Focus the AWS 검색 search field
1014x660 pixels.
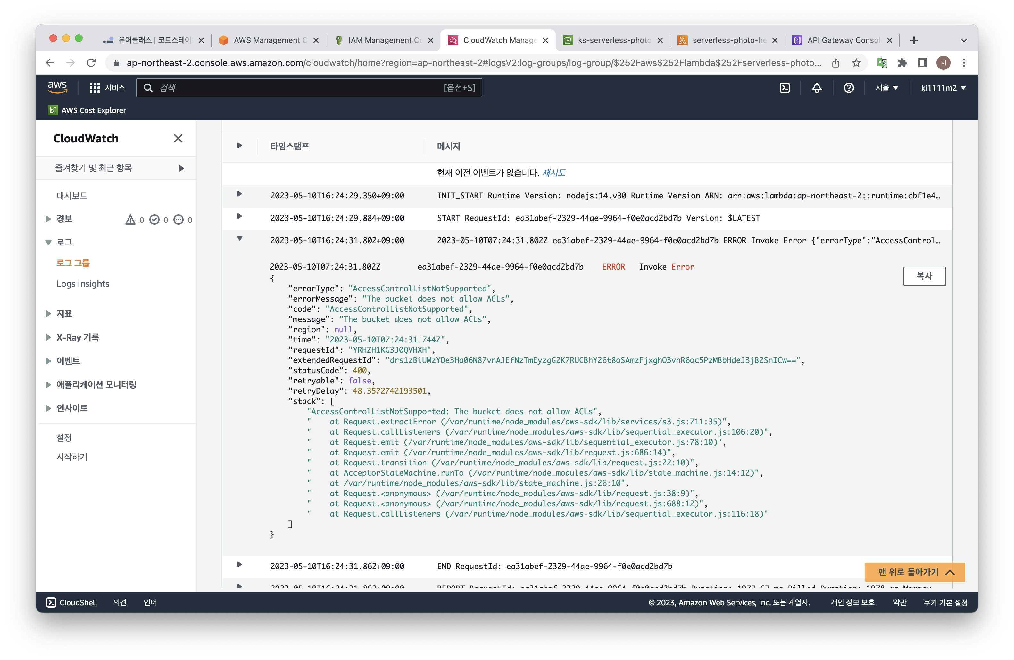click(x=309, y=88)
